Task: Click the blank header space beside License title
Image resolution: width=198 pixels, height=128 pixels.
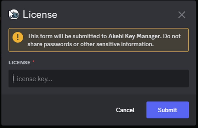Action: [x=116, y=14]
